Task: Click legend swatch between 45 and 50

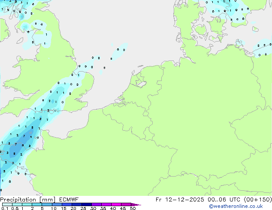Action: 126,204
